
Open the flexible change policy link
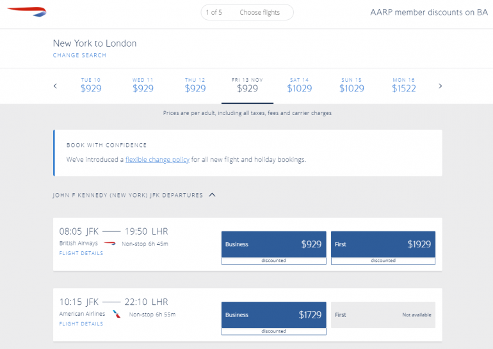point(158,159)
